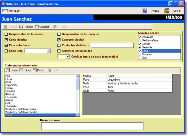The width and height of the screenshot is (188, 136).
Task: Check Alimentos enriquecidos
Action: [x=59, y=51]
